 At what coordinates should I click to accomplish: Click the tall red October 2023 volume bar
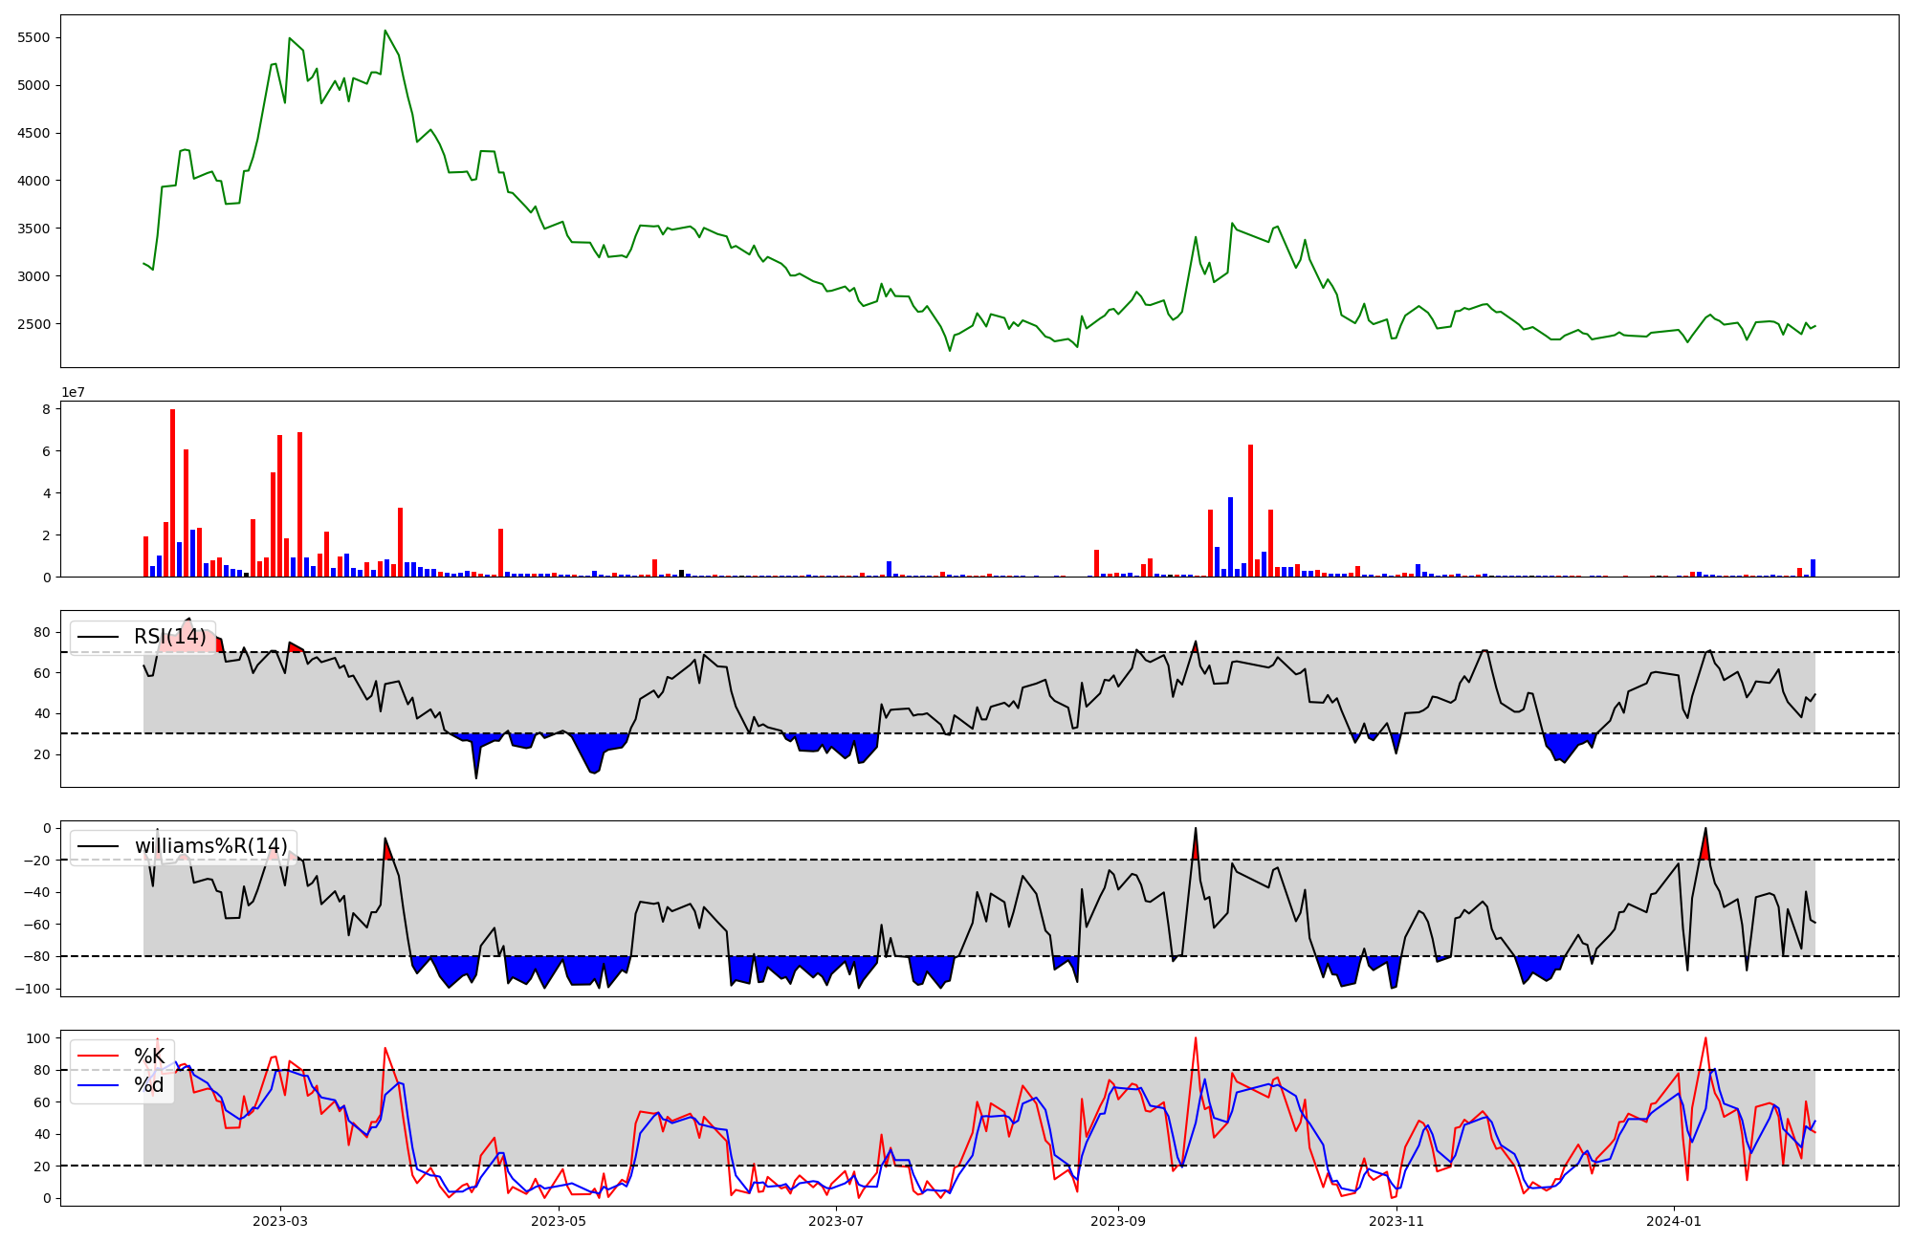pyautogui.click(x=1250, y=512)
